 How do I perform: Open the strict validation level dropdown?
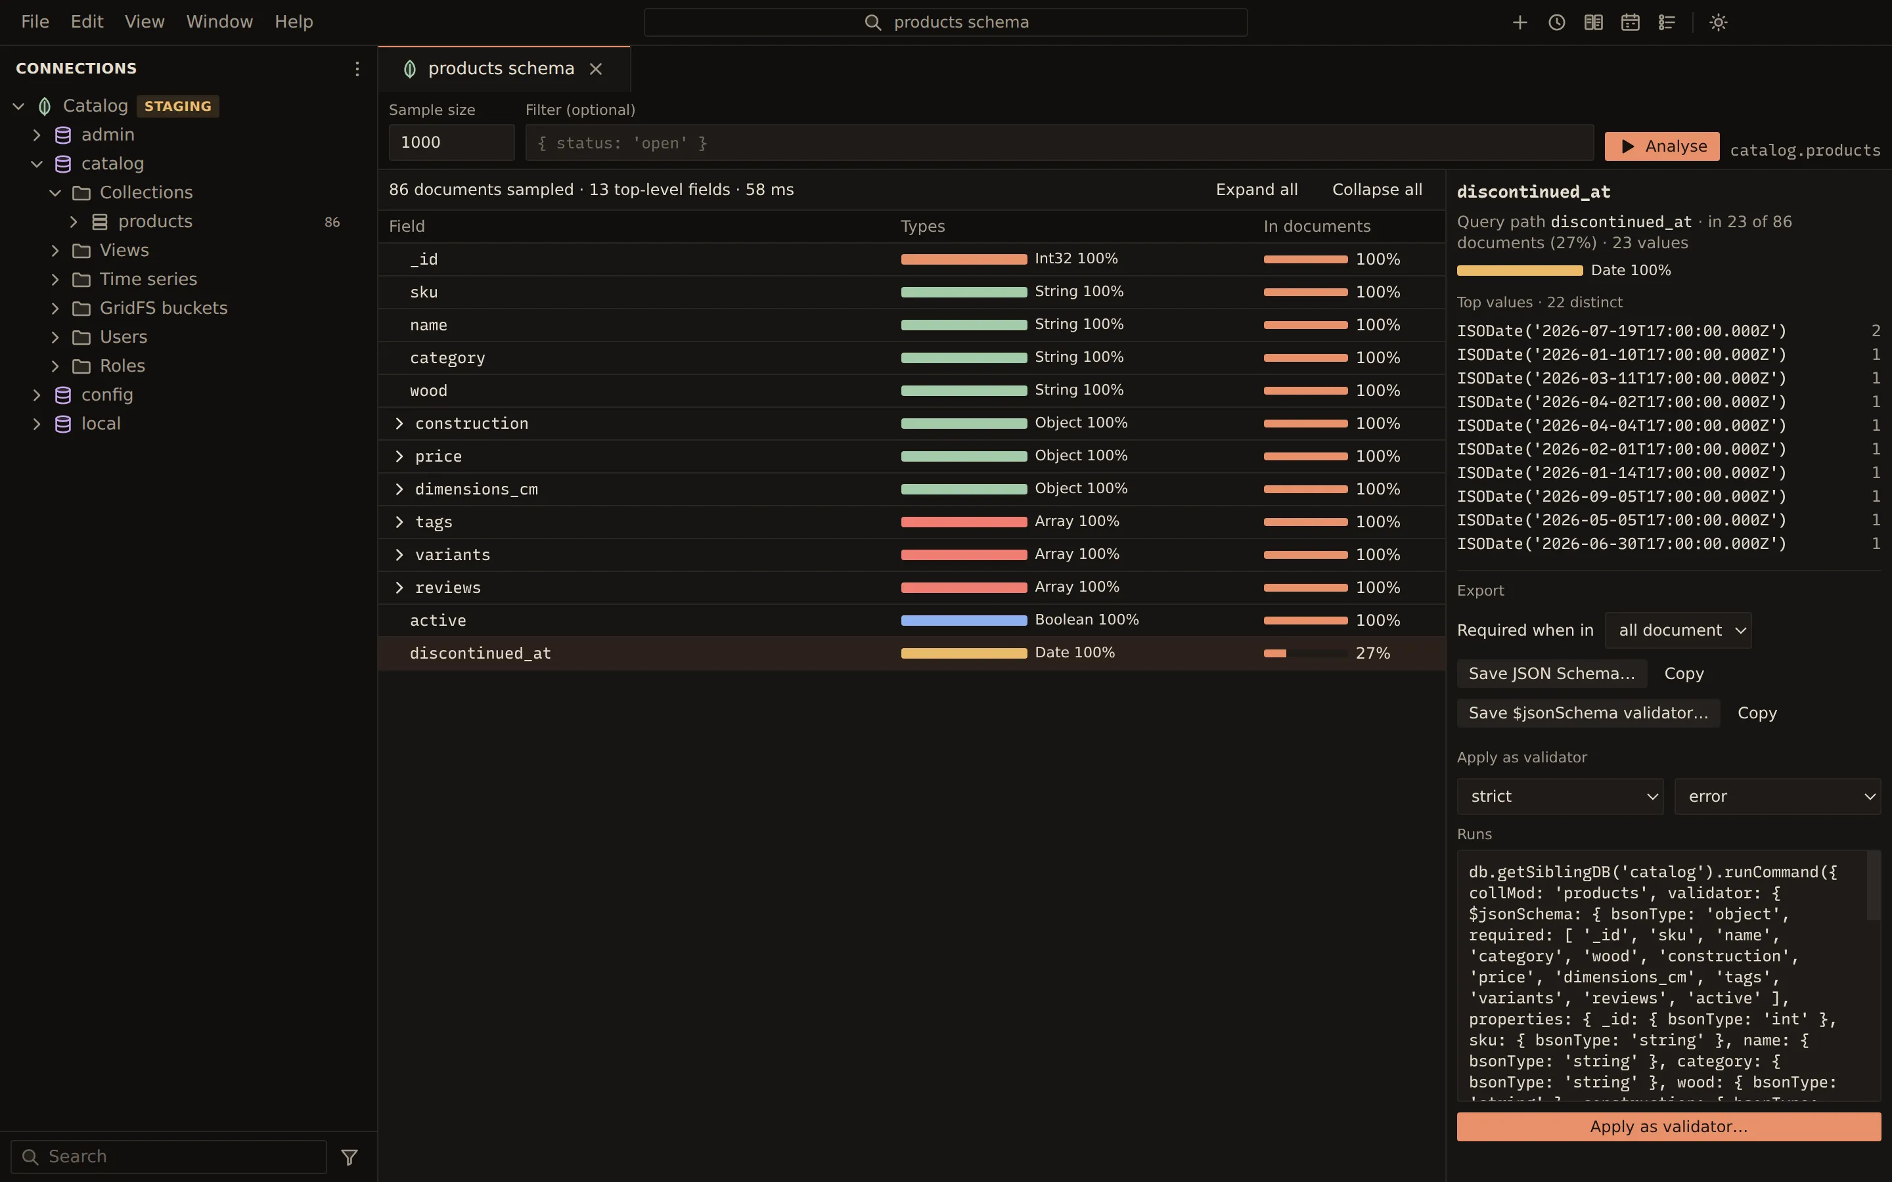coord(1560,797)
